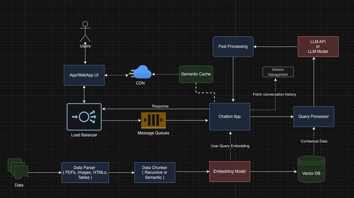354x198 pixels.
Task: Select the Fetch conversation history label
Action: (274, 94)
